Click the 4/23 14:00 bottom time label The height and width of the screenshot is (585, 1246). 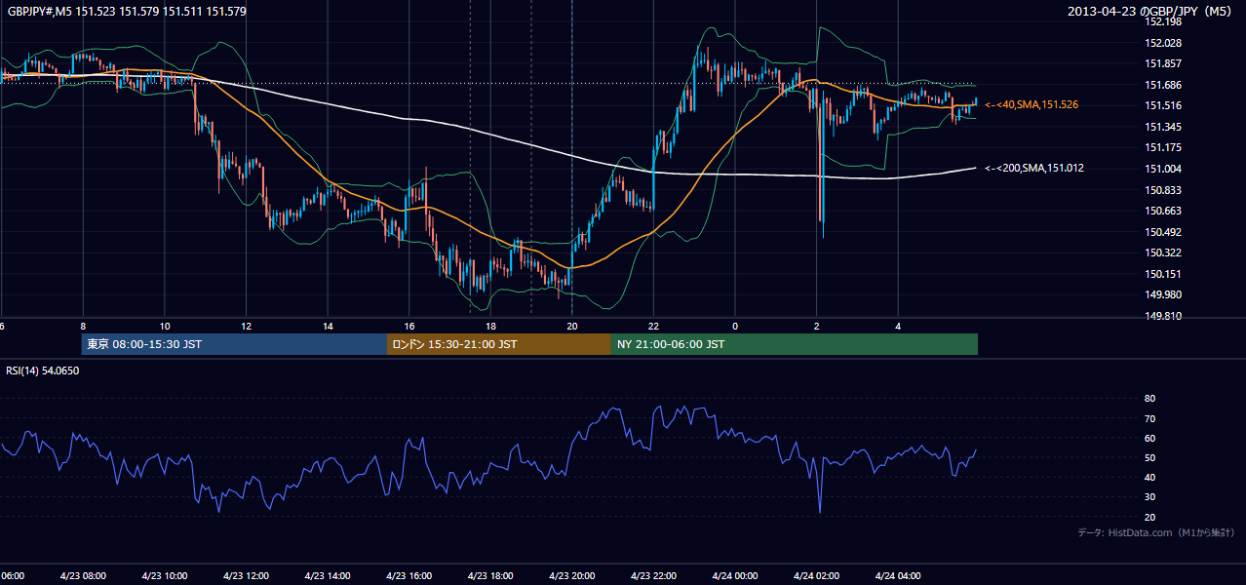(328, 575)
